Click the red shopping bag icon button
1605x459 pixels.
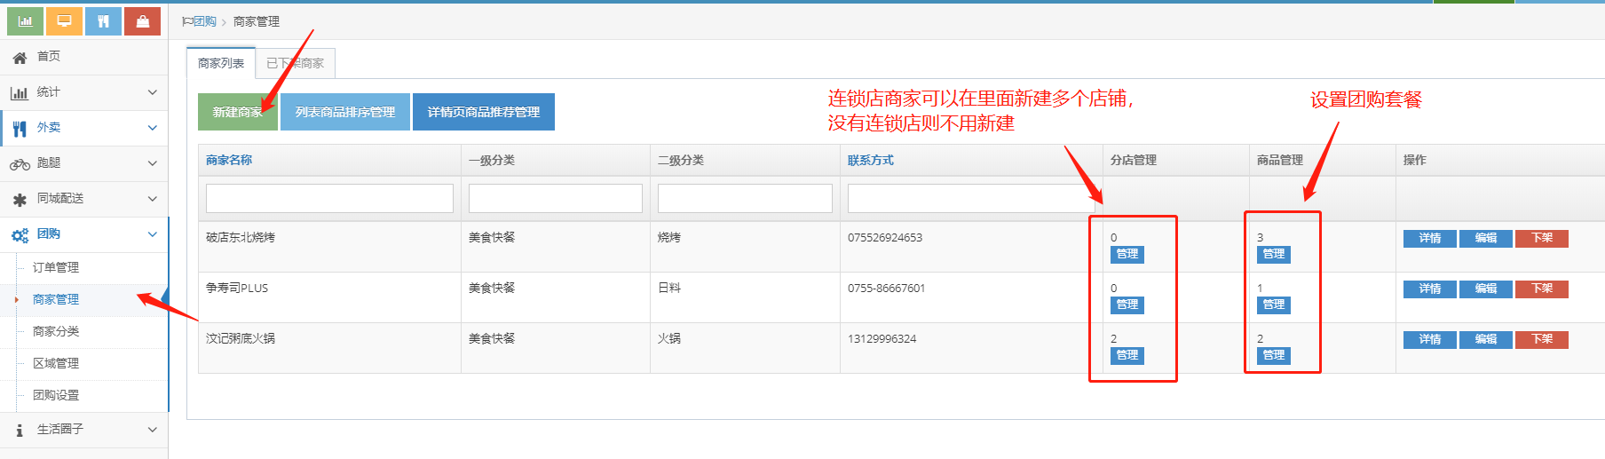(142, 21)
